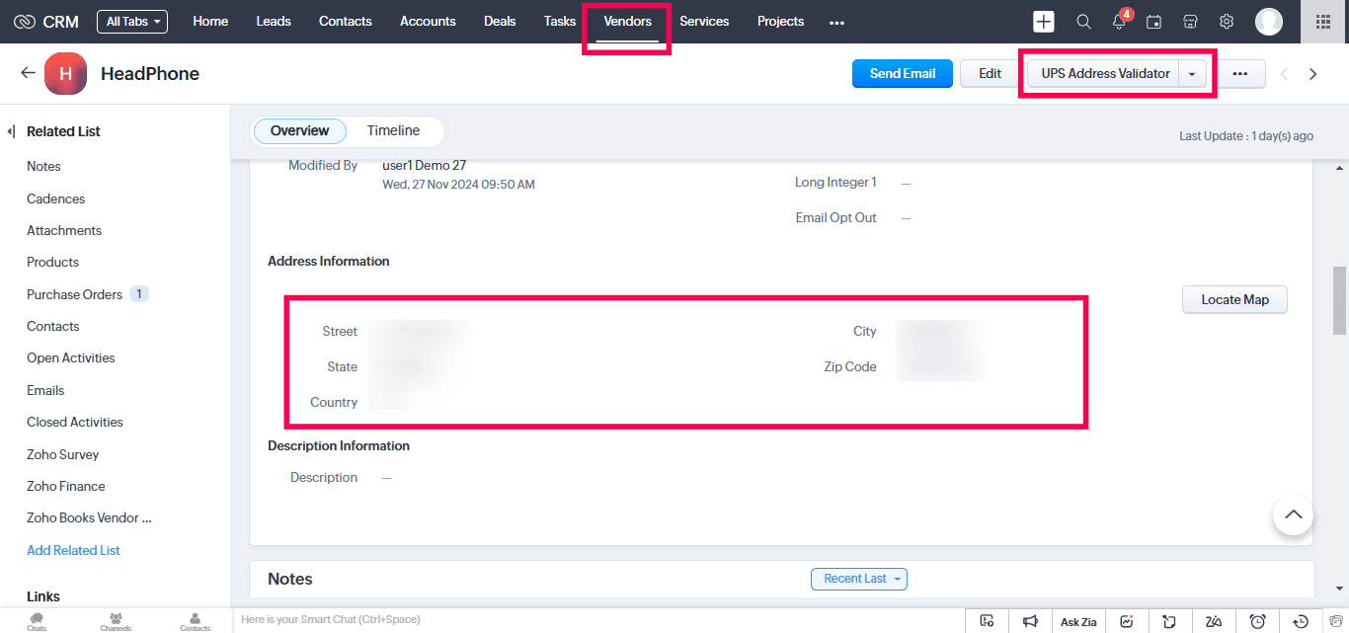This screenshot has height=633, width=1349.
Task: Open the more actions ellipsis button
Action: (1240, 73)
